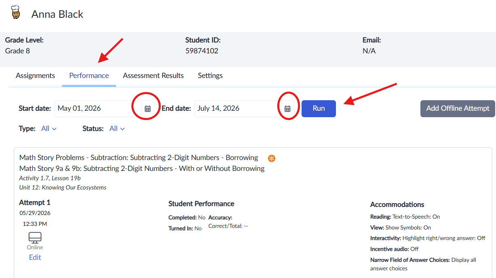Image resolution: width=496 pixels, height=278 pixels.
Task: Expand the Status All dropdown
Action: pos(117,128)
